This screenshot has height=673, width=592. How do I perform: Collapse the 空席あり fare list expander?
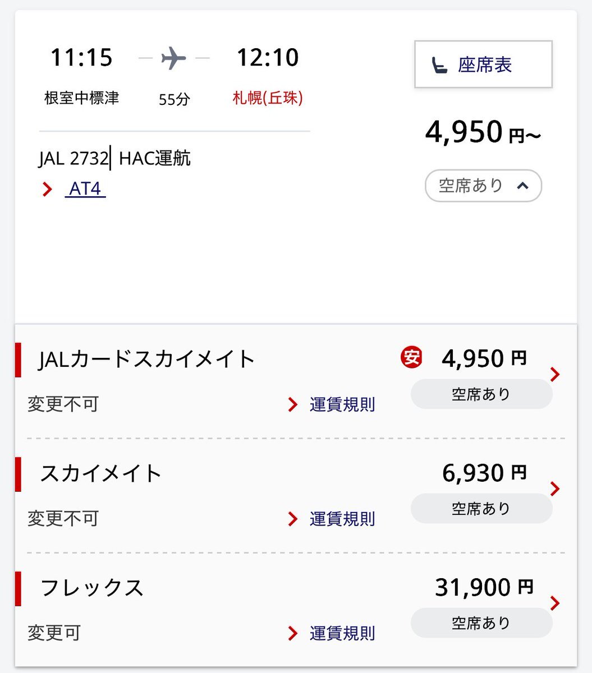[x=483, y=186]
